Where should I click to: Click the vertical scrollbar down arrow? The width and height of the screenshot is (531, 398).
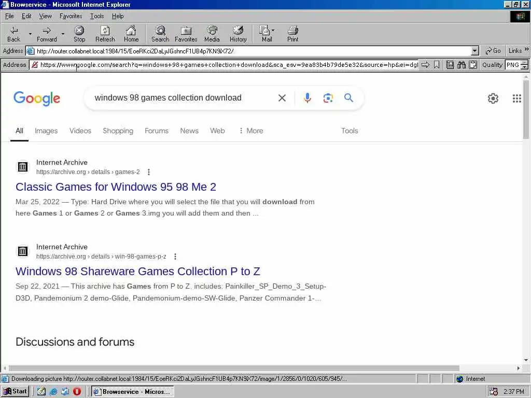tap(526, 360)
